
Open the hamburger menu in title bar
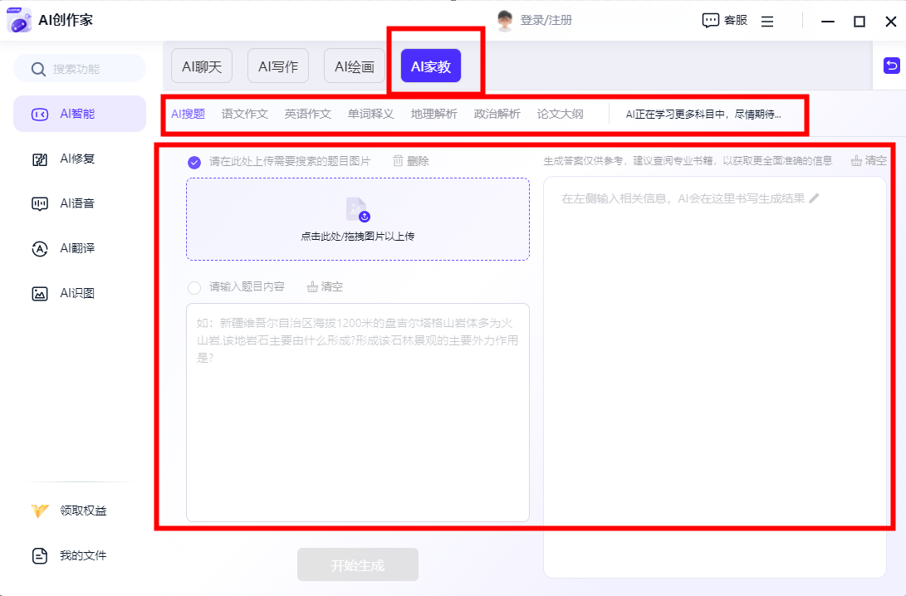click(767, 22)
